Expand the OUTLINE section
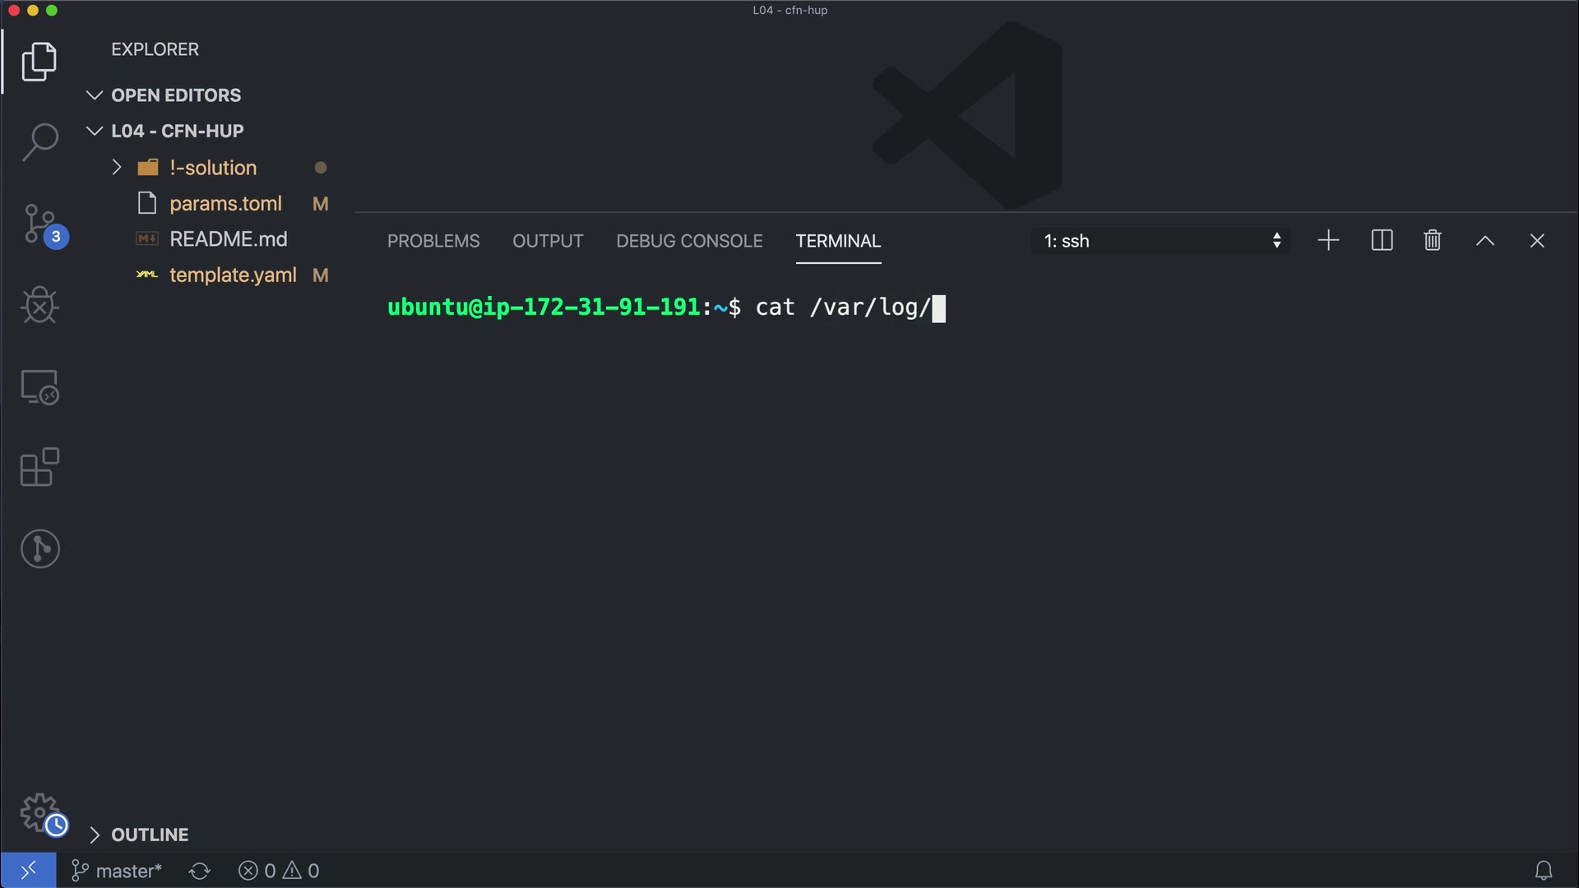Viewport: 1579px width, 888px height. (149, 835)
